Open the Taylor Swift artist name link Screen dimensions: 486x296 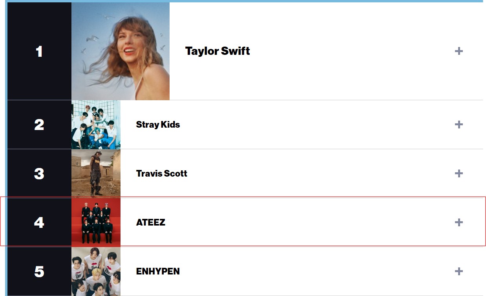pos(217,51)
